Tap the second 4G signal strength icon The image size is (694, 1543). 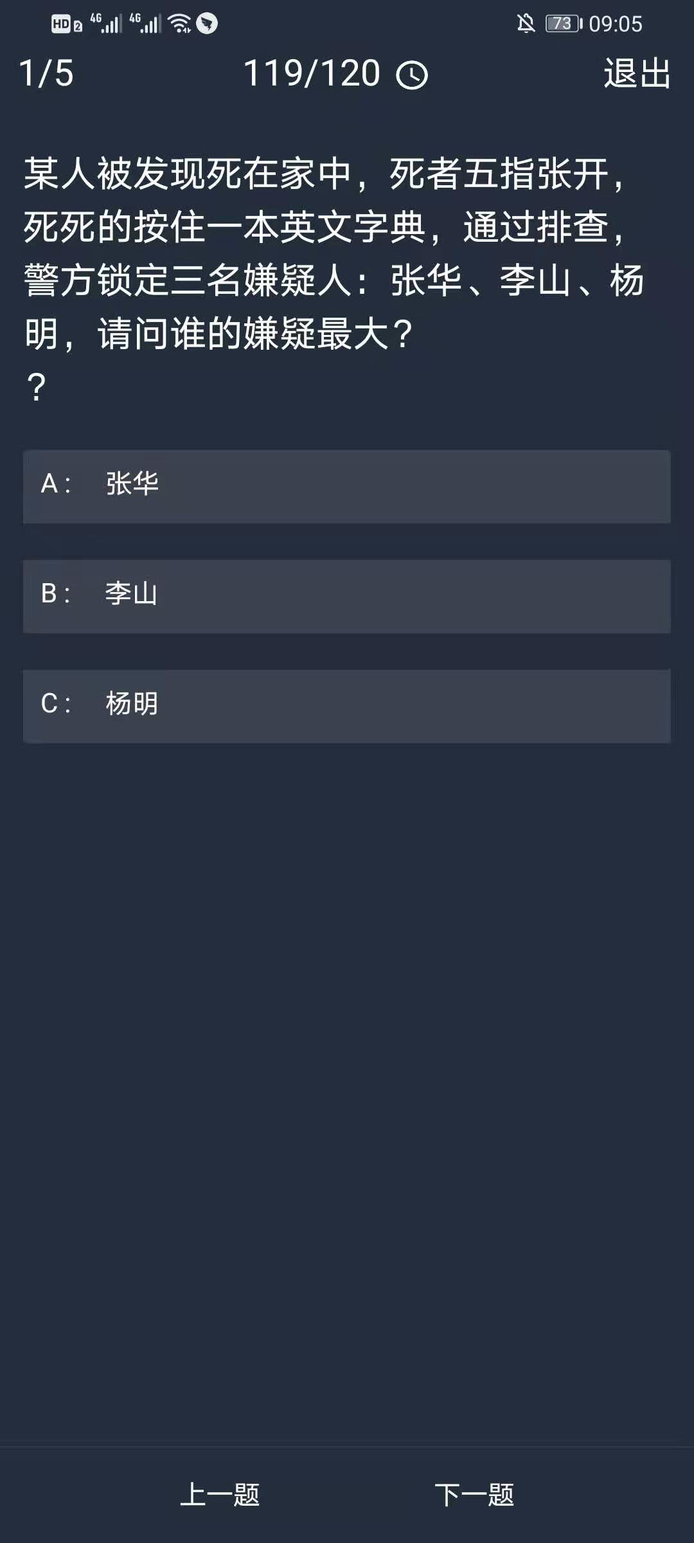tap(145, 23)
